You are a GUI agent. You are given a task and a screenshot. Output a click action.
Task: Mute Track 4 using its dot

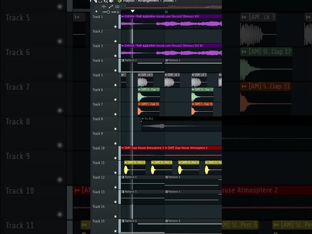116,70
